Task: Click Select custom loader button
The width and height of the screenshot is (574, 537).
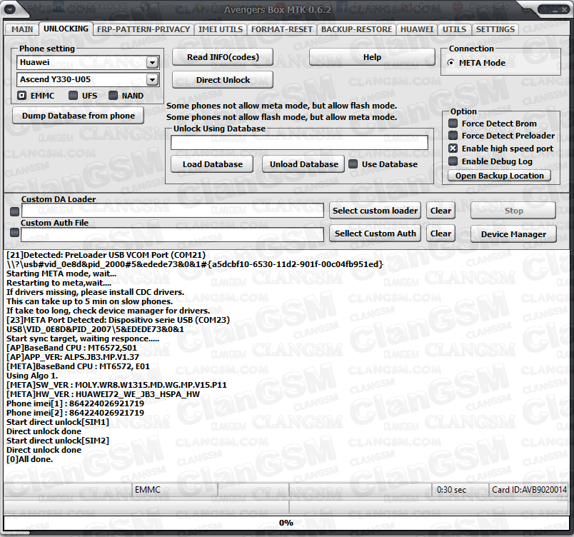Action: coord(376,211)
